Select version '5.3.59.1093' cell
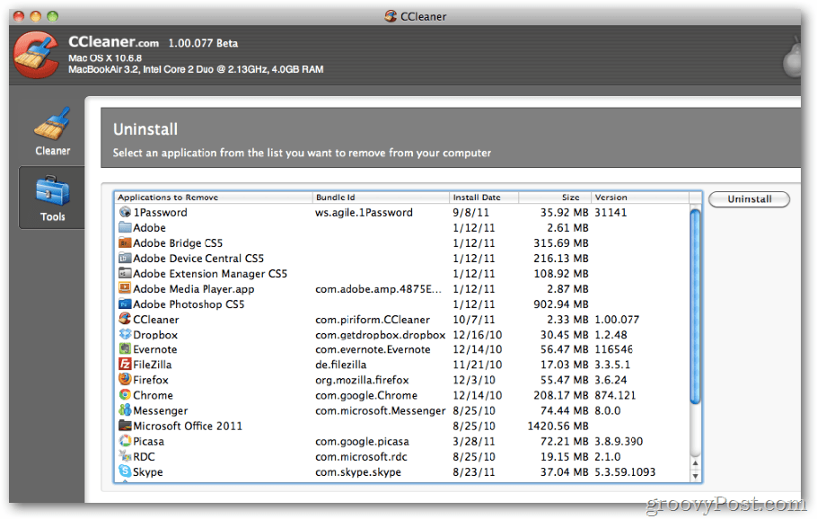Image resolution: width=817 pixels, height=519 pixels. click(625, 472)
